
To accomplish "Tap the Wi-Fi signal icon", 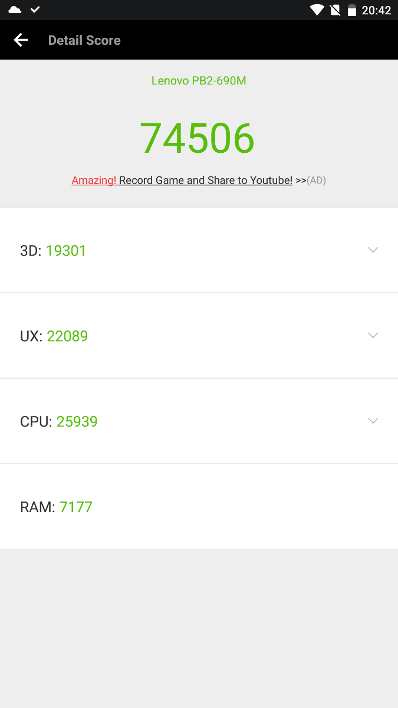I will point(317,10).
